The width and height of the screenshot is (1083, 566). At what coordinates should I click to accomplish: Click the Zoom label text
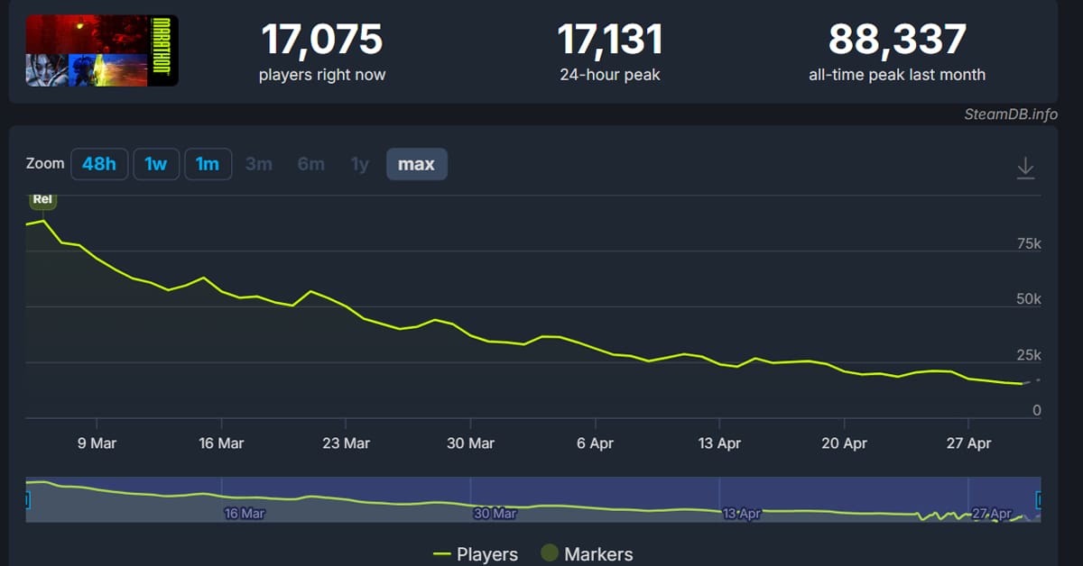click(x=45, y=164)
